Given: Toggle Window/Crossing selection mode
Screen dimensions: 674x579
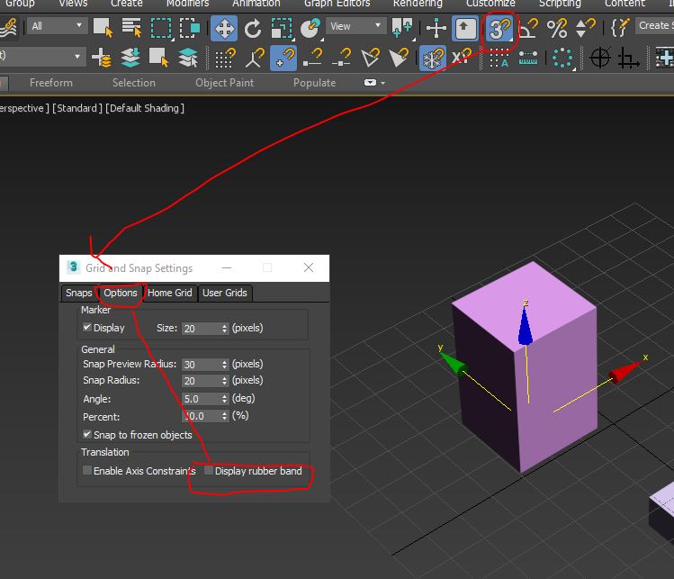Looking at the screenshot, I should (189, 28).
